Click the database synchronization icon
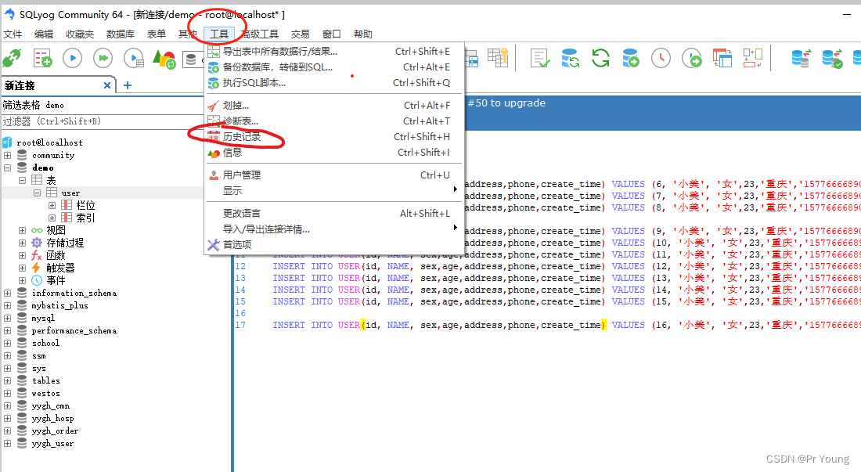 point(570,58)
